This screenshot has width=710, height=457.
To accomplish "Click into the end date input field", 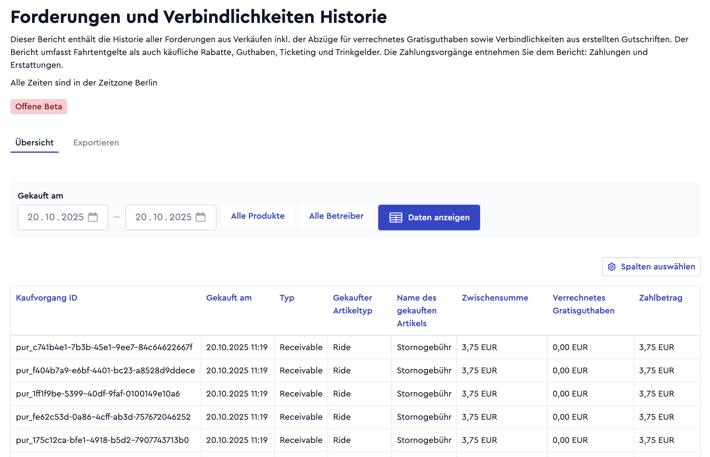I will 171,217.
